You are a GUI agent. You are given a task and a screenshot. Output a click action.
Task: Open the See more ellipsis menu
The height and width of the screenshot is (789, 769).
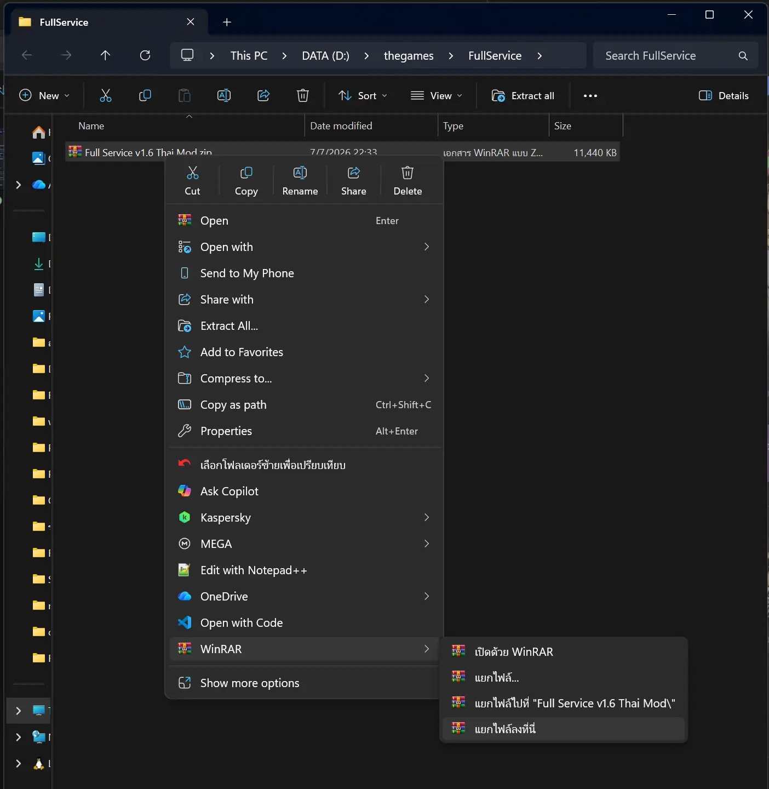click(x=590, y=96)
